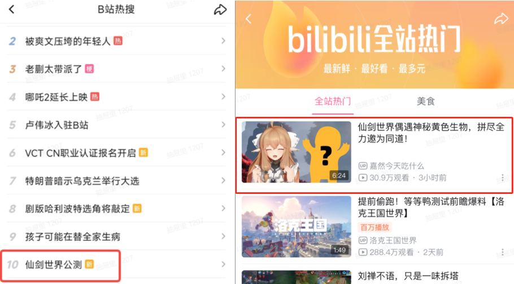The image size is (514, 284).
Task: Open more options for 洛克王国世界 video
Action: [x=503, y=252]
